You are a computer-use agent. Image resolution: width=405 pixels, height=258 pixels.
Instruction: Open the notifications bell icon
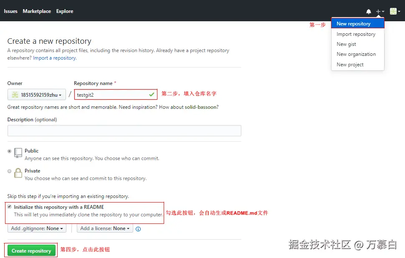pyautogui.click(x=369, y=12)
